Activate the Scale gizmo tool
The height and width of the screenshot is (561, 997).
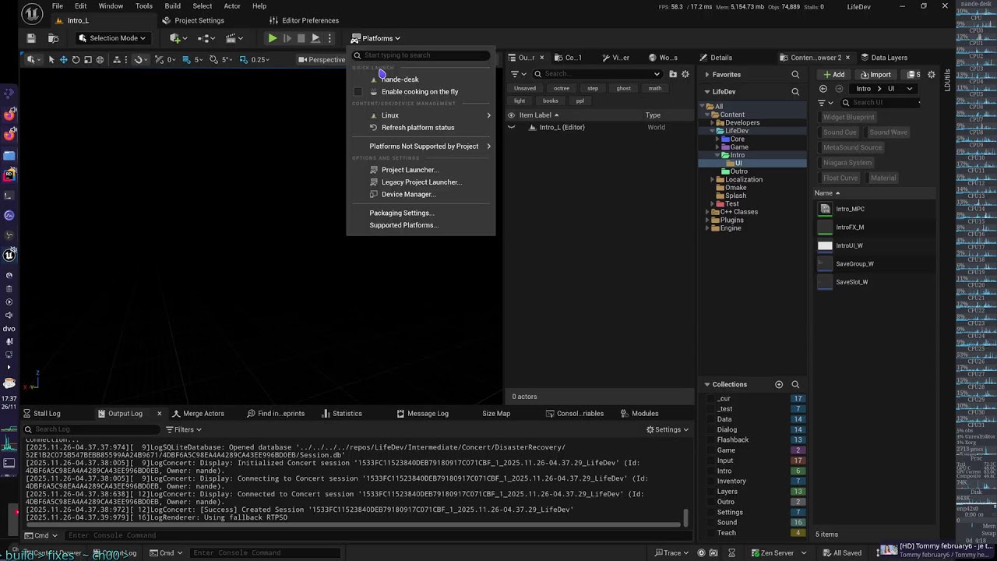88,59
